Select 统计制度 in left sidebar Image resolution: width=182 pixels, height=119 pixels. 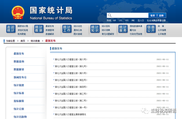click(x=19, y=85)
